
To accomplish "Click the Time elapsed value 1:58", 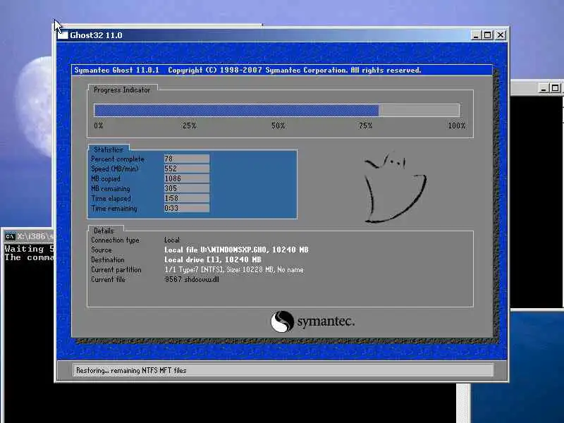I will click(187, 198).
